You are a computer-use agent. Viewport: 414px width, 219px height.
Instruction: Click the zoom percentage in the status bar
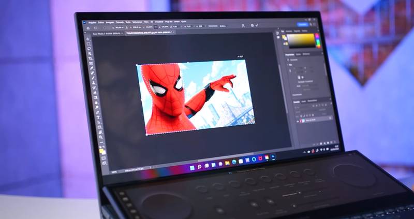114,172
